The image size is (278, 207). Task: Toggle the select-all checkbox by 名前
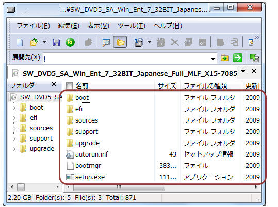(x=69, y=85)
